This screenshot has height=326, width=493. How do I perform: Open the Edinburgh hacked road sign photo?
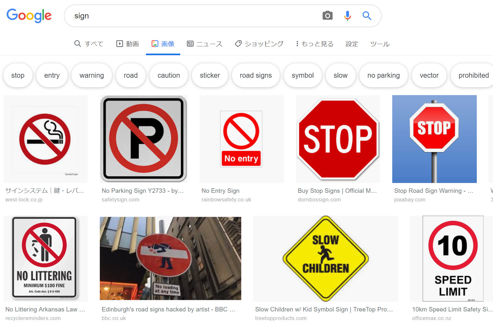click(170, 258)
